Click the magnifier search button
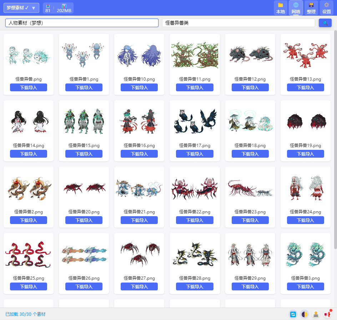Image resolution: width=337 pixels, height=320 pixels. pyautogui.click(x=325, y=23)
